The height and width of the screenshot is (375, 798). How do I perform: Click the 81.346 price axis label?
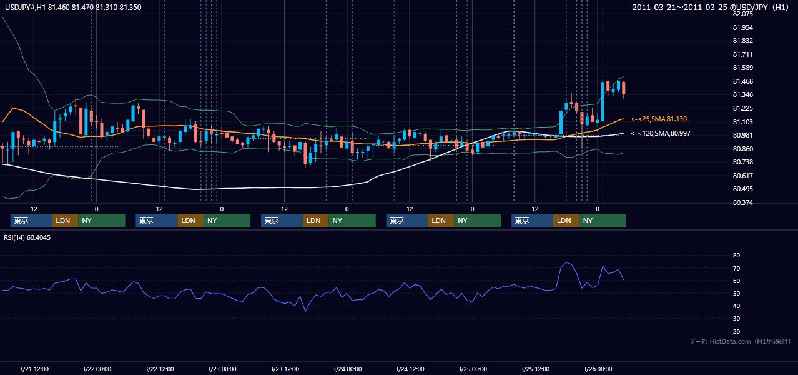742,94
